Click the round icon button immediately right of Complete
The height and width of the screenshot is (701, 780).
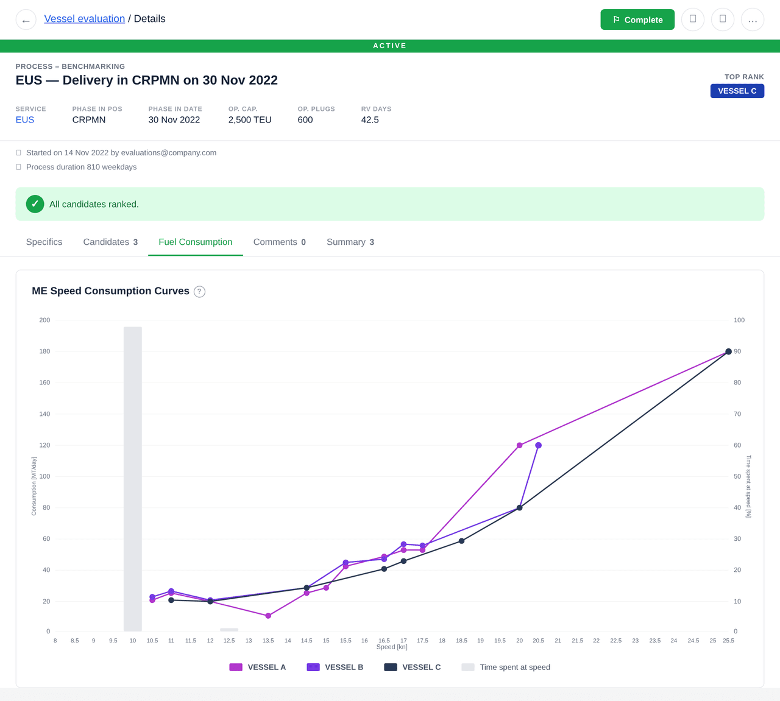pyautogui.click(x=692, y=19)
